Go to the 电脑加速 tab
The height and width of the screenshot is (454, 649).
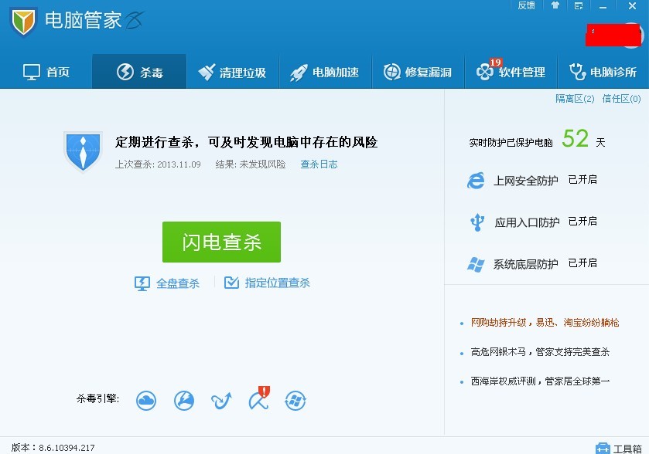[326, 72]
